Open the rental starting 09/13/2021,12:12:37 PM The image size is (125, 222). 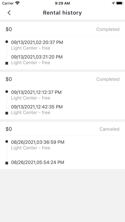[x=62, y=96]
